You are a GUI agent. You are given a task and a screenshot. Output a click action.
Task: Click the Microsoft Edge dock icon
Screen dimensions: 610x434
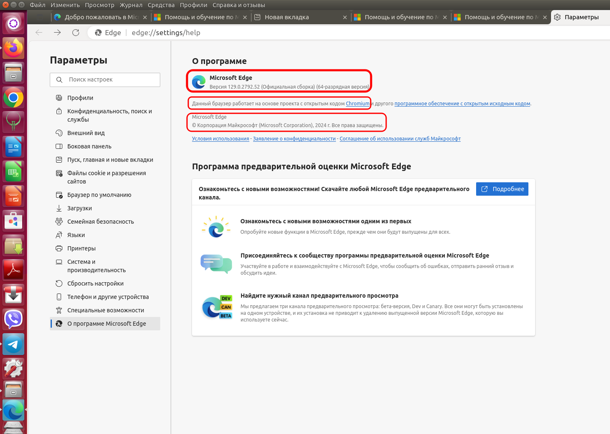pos(13,410)
